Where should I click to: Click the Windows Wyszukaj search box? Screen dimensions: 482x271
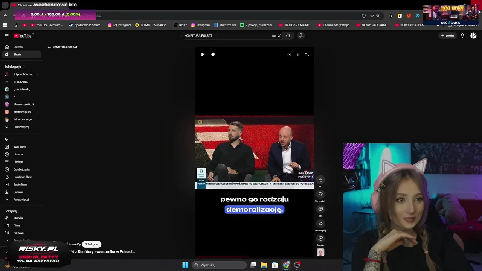[x=220, y=265]
